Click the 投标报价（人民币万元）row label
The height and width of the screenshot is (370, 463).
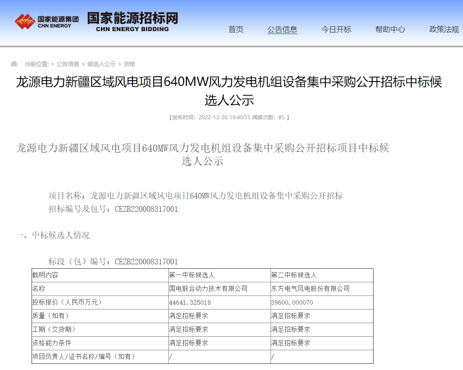tap(100, 302)
